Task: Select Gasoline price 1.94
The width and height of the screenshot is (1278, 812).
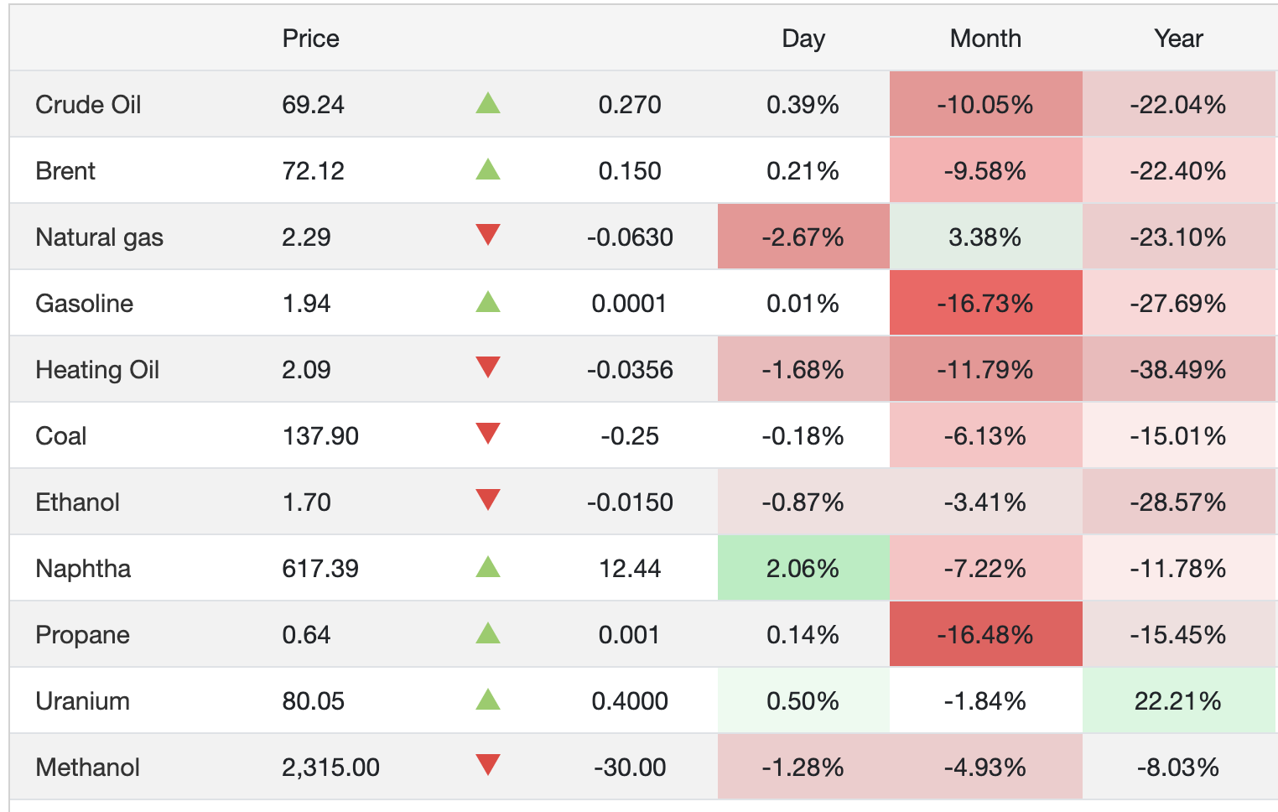Action: point(306,304)
